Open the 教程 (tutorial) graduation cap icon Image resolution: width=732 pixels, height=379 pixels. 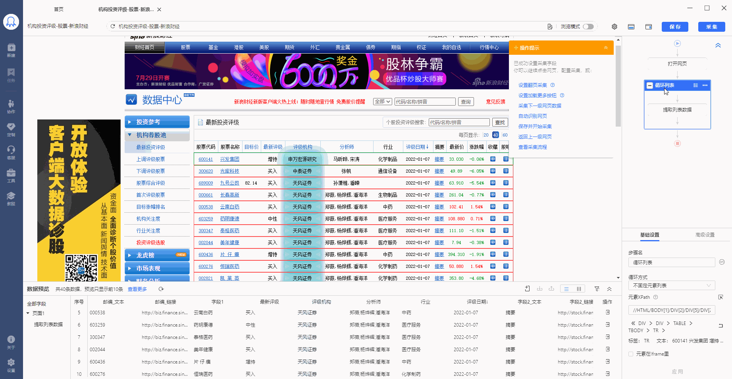click(11, 198)
